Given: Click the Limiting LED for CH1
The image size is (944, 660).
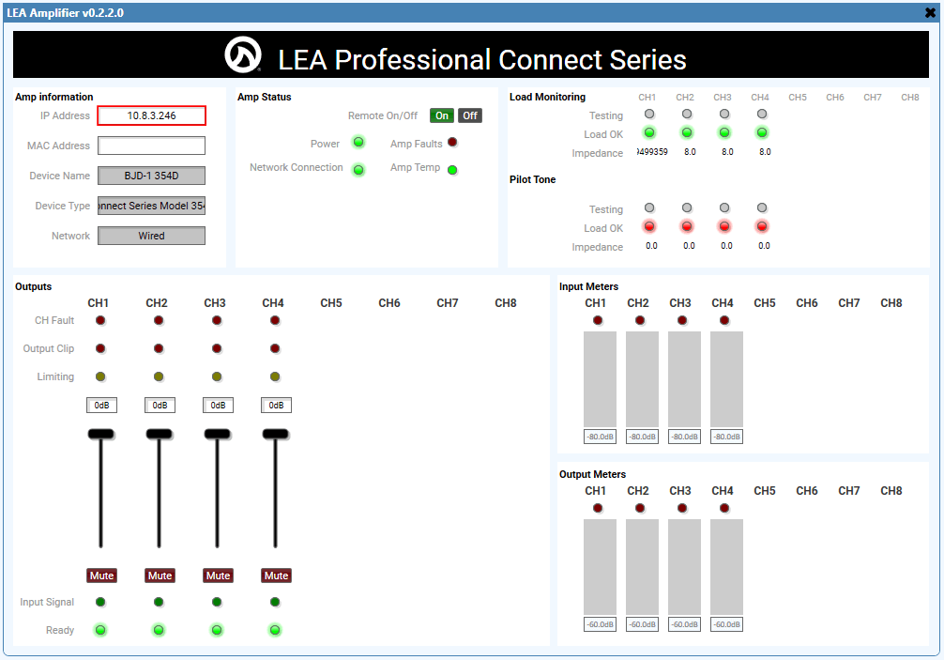Looking at the screenshot, I should tap(100, 377).
